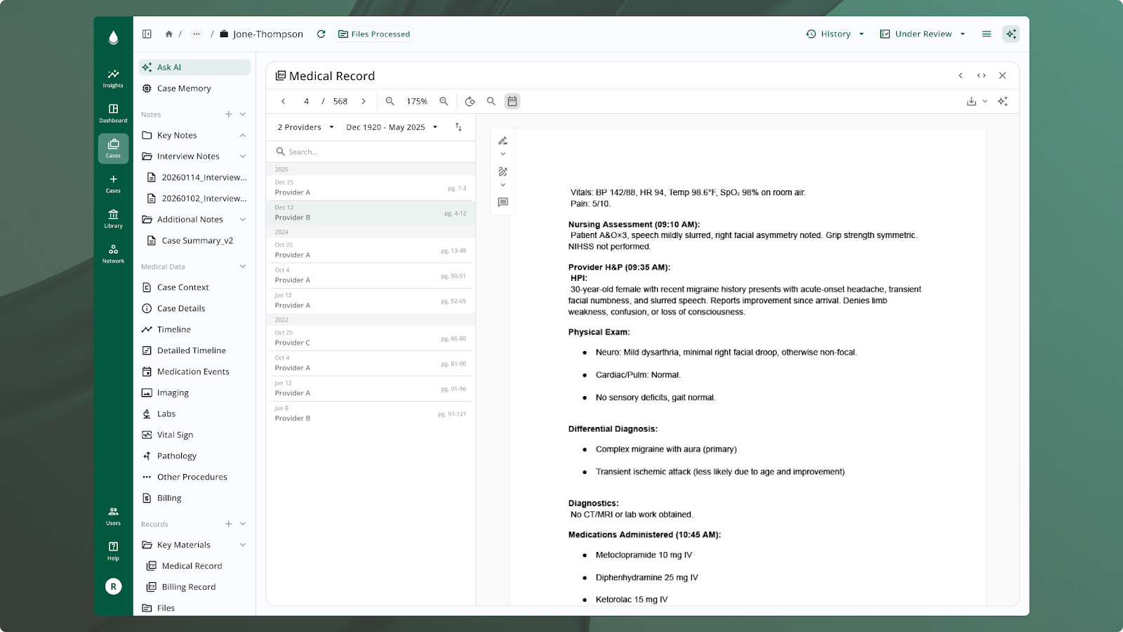This screenshot has height=632, width=1123.
Task: Refresh the Jone-Thompson case
Action: [x=321, y=34]
